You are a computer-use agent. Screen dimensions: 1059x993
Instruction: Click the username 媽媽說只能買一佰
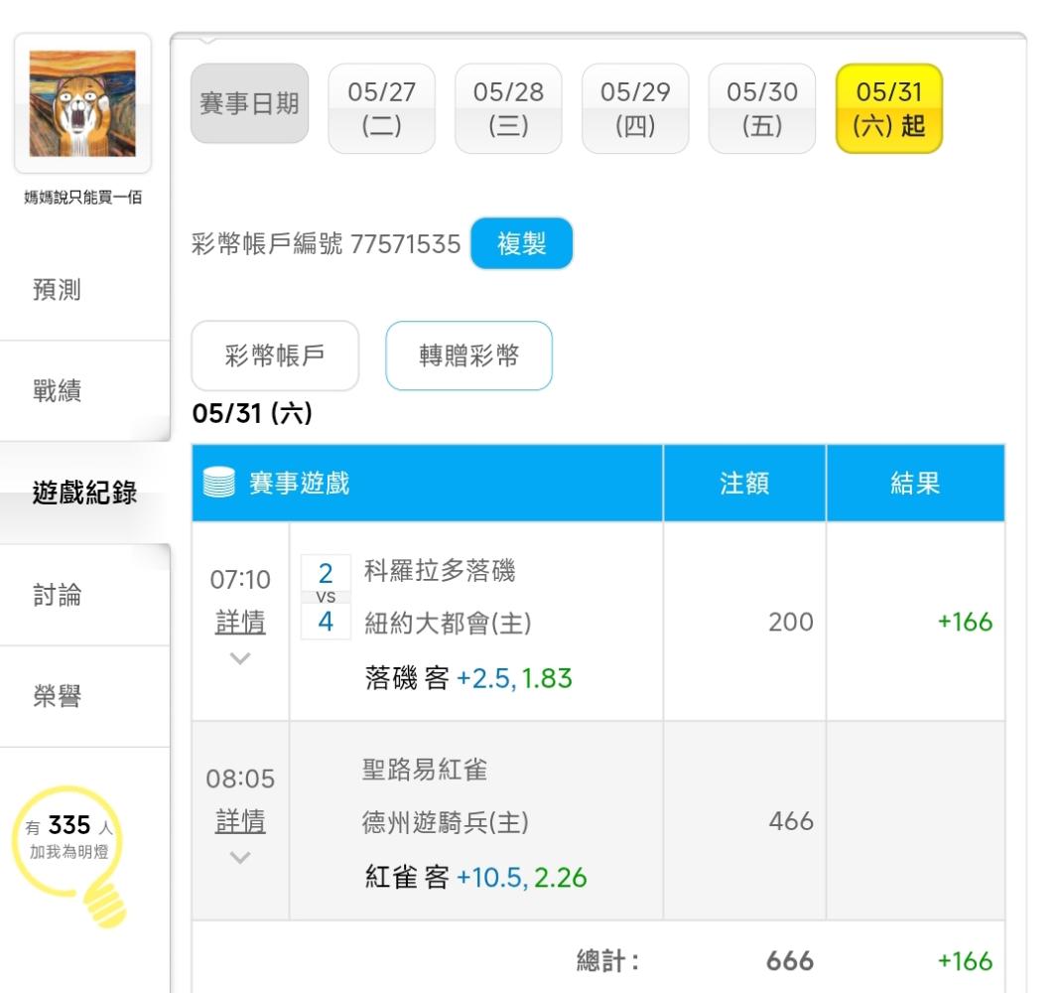[82, 198]
